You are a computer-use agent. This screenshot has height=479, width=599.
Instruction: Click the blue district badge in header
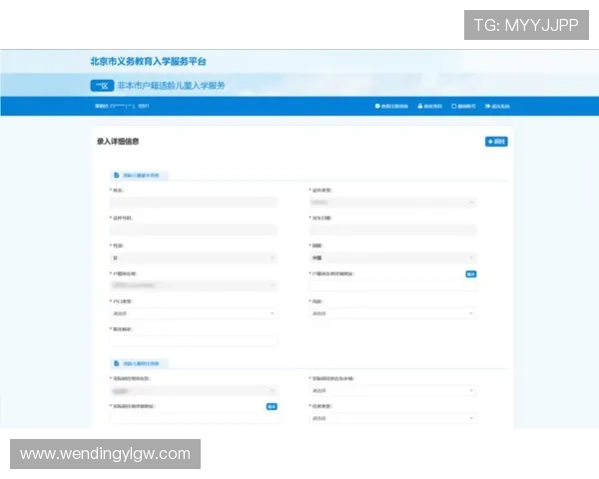(x=102, y=86)
